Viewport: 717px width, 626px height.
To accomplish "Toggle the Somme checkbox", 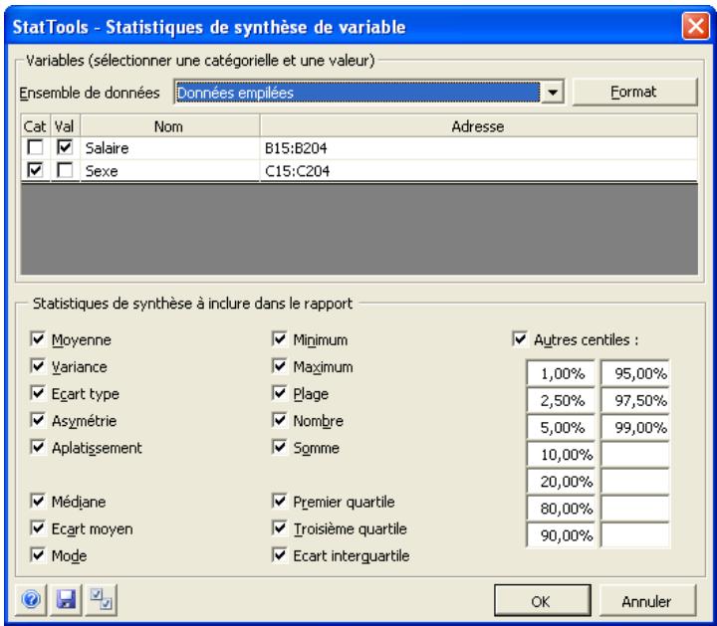I will coord(280,447).
